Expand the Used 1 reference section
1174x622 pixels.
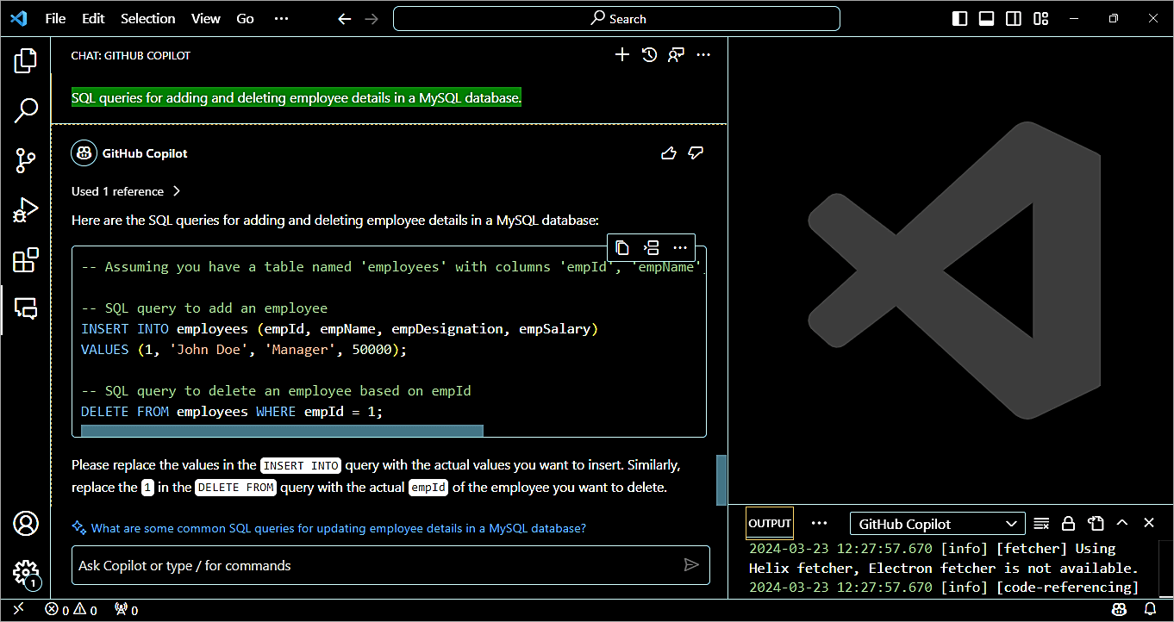(126, 191)
